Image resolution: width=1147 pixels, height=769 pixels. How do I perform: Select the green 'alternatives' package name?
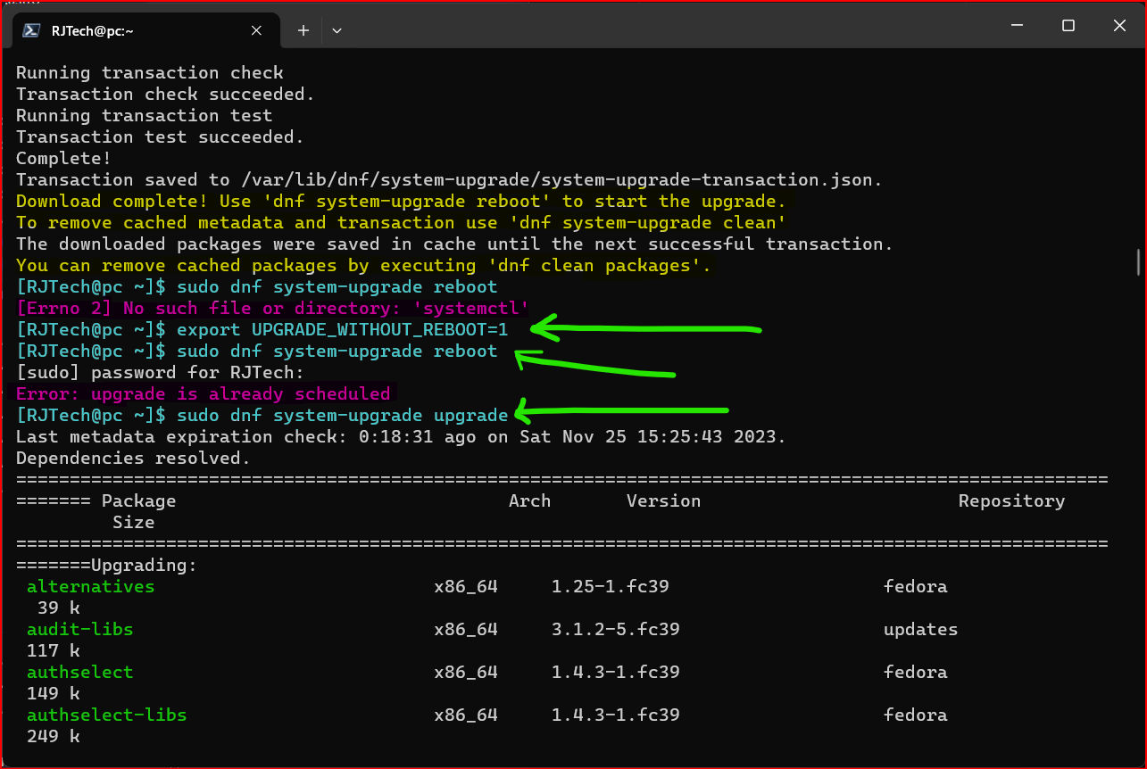tap(90, 586)
